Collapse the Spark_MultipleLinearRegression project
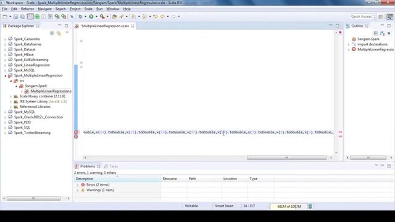Screen dimensions: 395x222 click(x=6, y=76)
